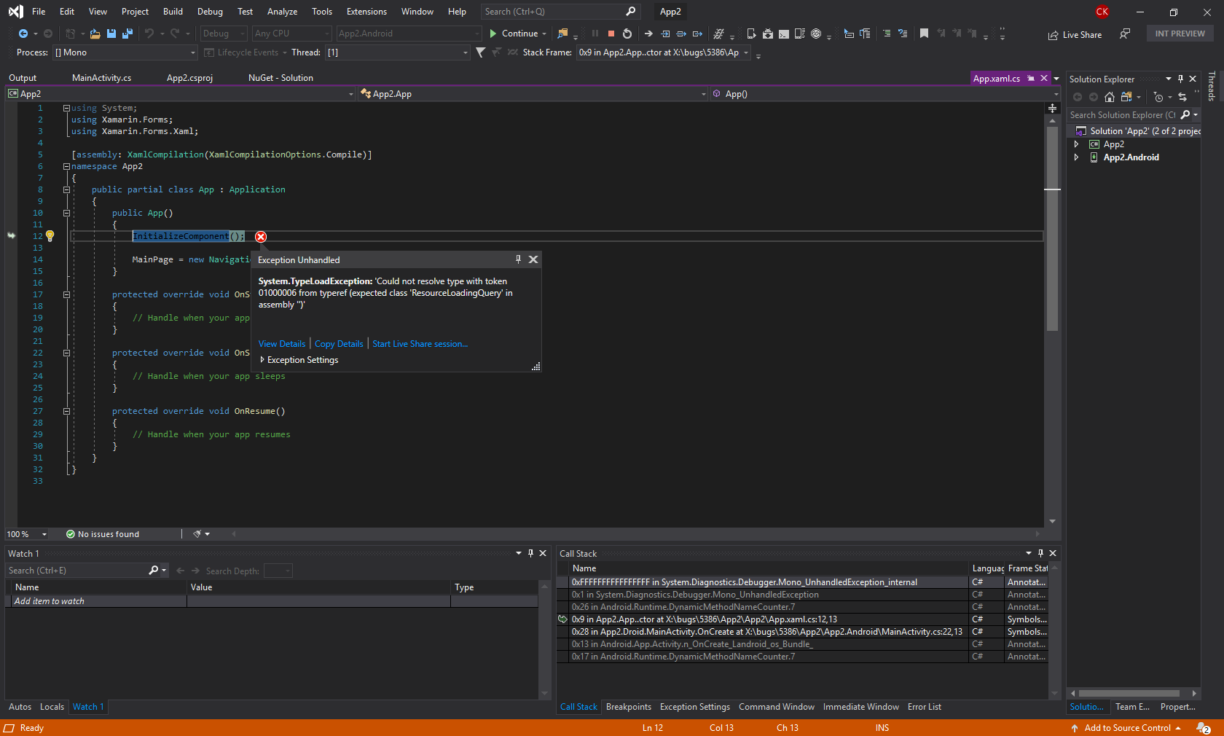Viewport: 1224px width, 736px height.
Task: Click the thread filter funnel icon
Action: tap(480, 52)
